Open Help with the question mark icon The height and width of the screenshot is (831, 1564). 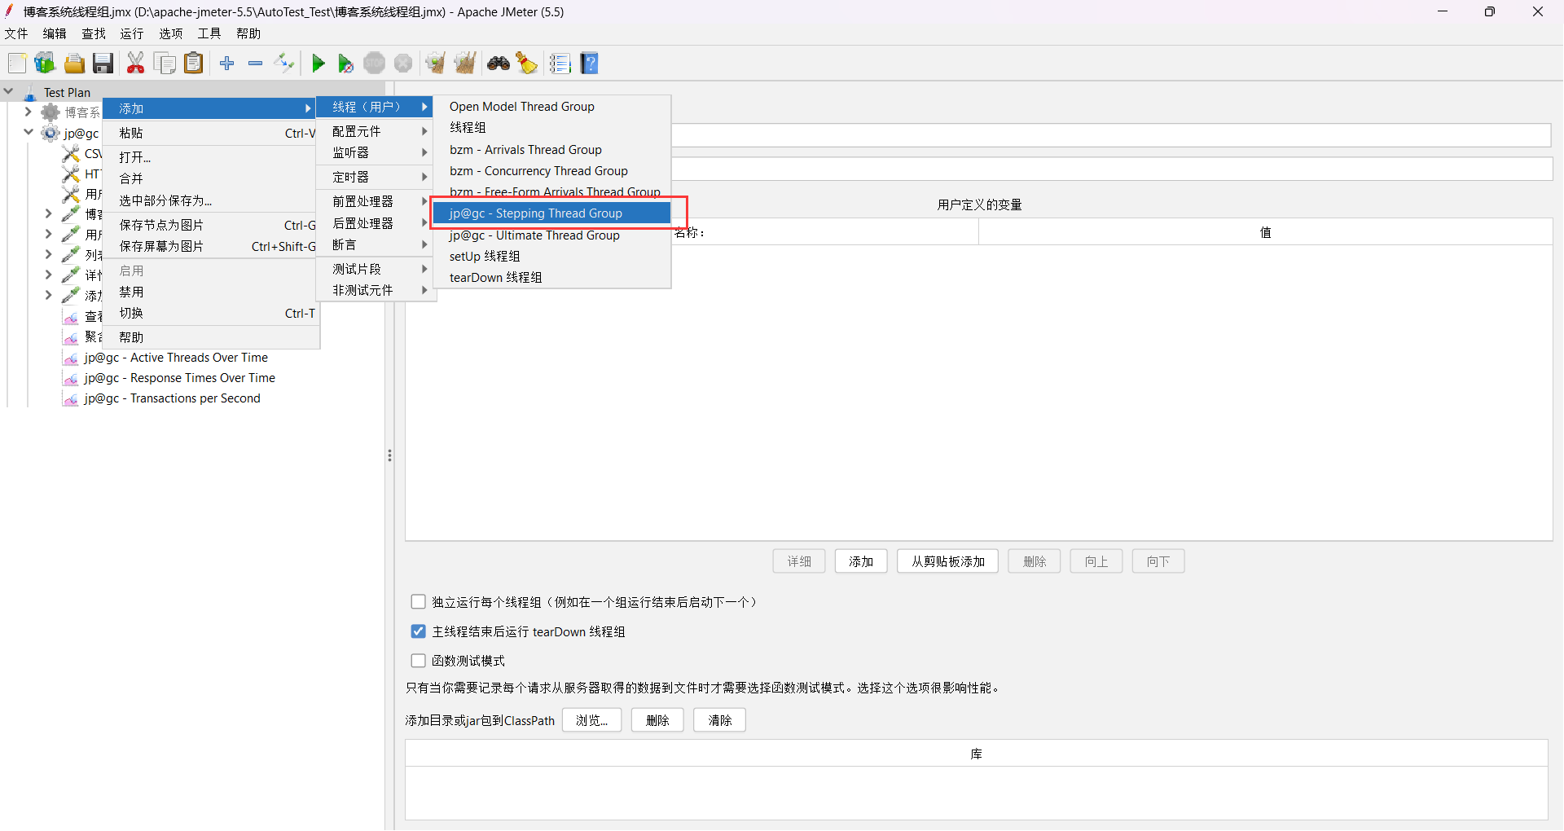tap(590, 64)
